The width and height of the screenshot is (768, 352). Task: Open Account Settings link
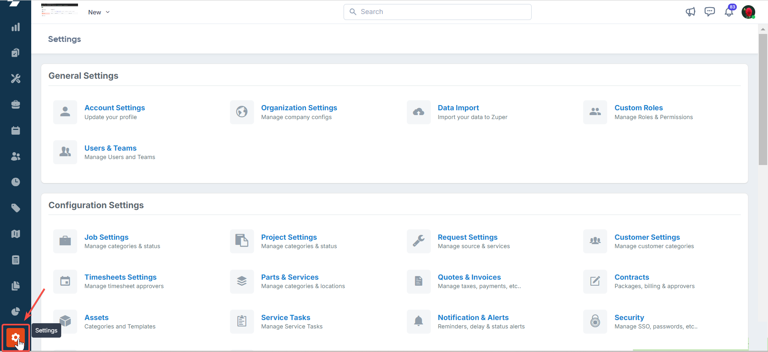[114, 108]
